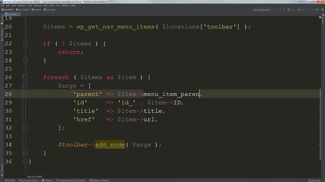Switch to the work.php editor tab

pos(12,14)
